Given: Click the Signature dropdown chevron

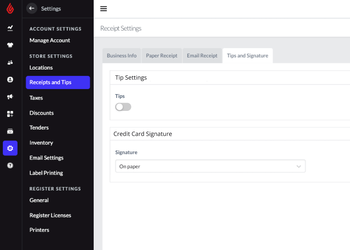Looking at the screenshot, I should pyautogui.click(x=299, y=166).
